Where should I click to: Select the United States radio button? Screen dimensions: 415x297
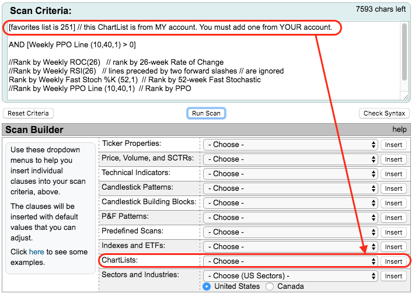[x=207, y=286]
